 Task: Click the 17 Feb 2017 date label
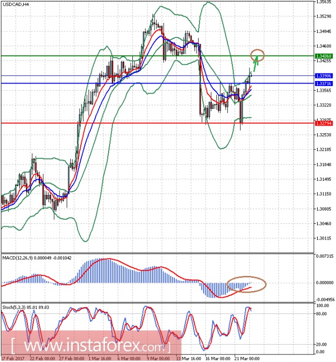(14, 358)
